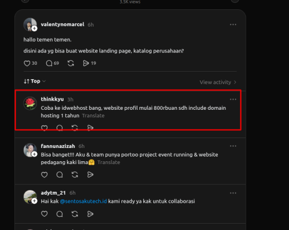Open View activity

pos(218,82)
